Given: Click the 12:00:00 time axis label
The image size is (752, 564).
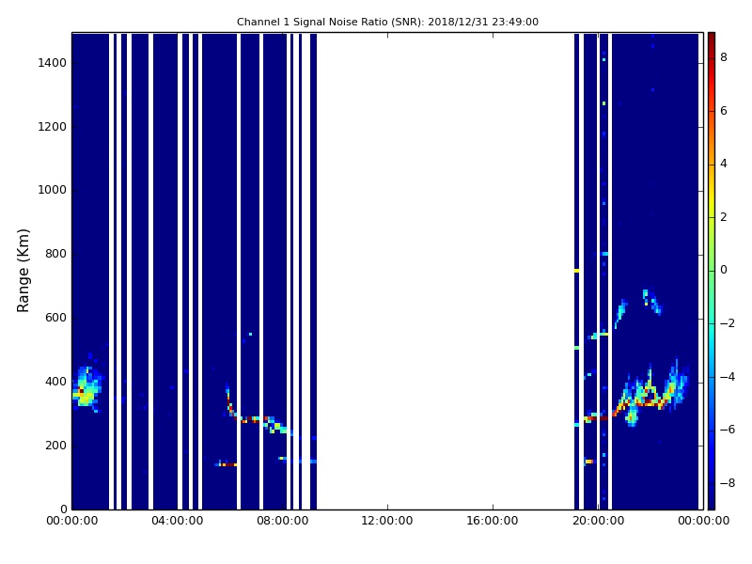Looking at the screenshot, I should coord(387,521).
